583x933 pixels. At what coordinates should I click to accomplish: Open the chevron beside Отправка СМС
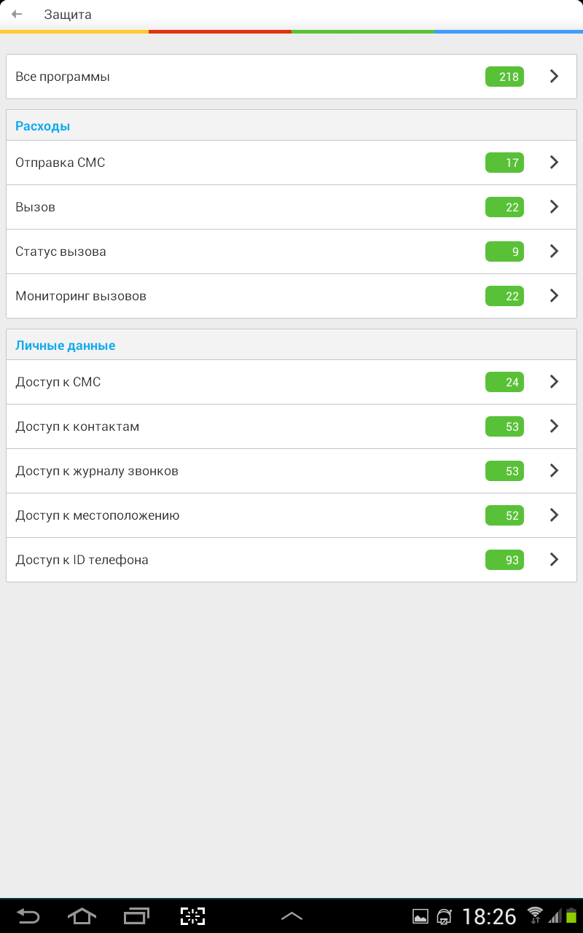pos(554,162)
